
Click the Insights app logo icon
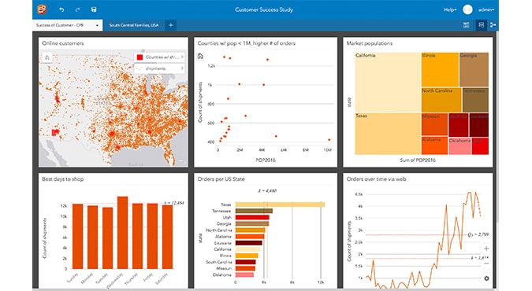[42, 9]
